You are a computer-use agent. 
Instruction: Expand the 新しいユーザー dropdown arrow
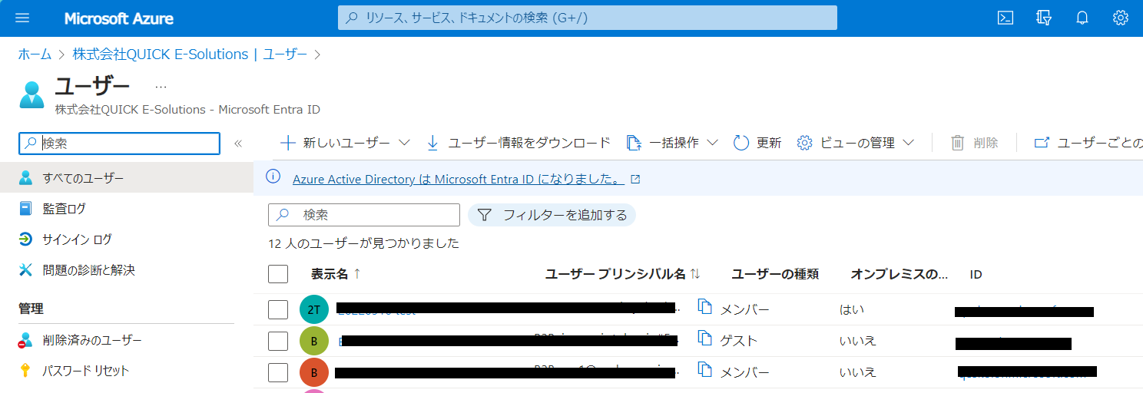pyautogui.click(x=404, y=143)
